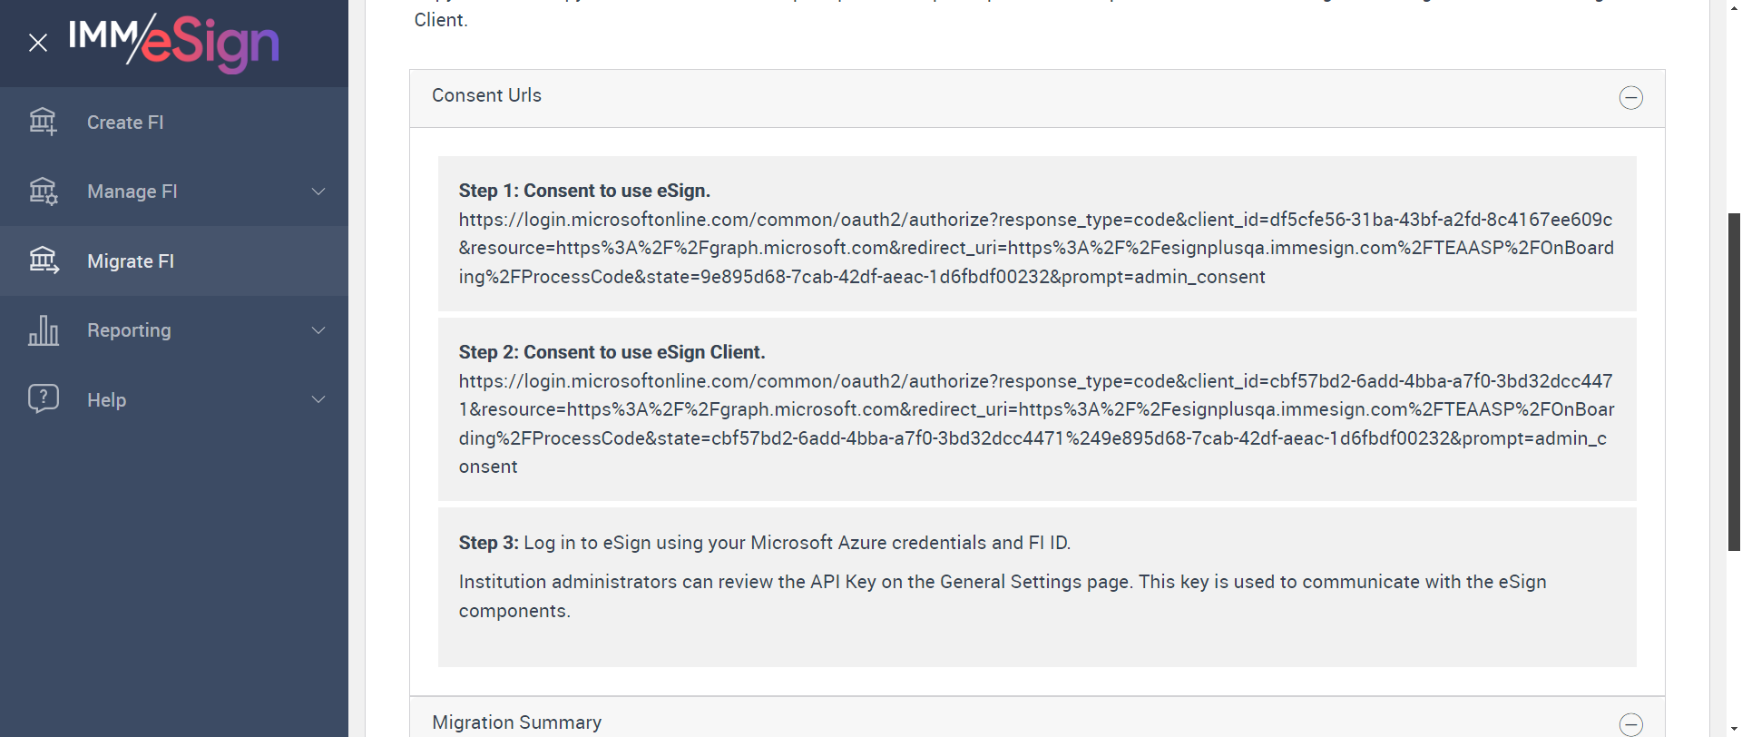Collapse the Consent Urls section
This screenshot has width=1742, height=737.
1630,98
